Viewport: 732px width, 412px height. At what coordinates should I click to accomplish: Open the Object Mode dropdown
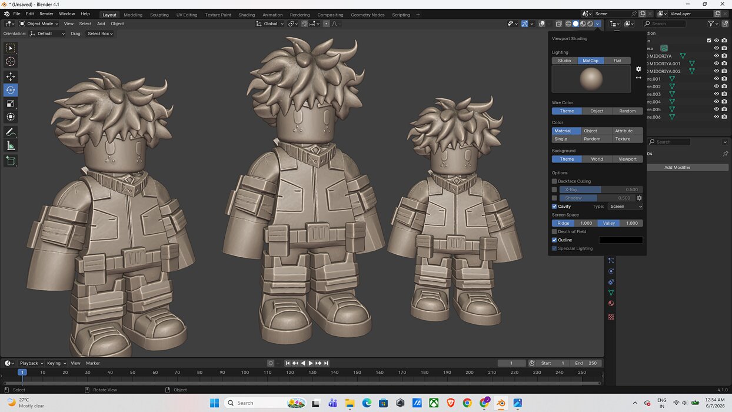tap(39, 24)
